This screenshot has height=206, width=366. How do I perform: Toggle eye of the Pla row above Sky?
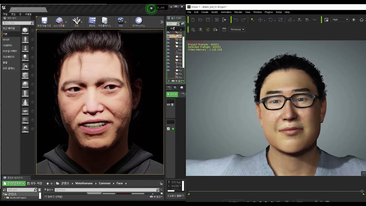[168, 70]
